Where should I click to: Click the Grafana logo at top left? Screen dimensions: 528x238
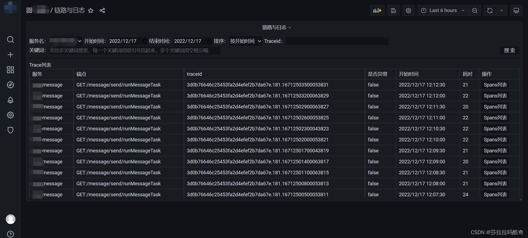coord(10,7)
